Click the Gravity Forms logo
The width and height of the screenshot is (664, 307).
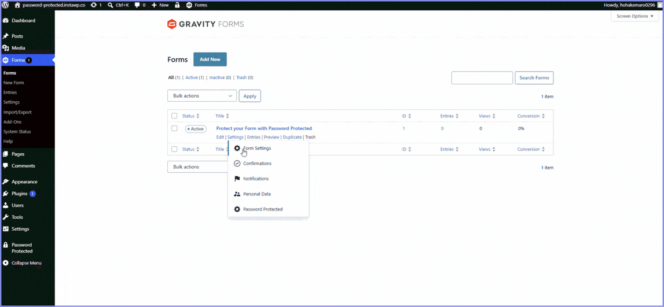point(206,24)
